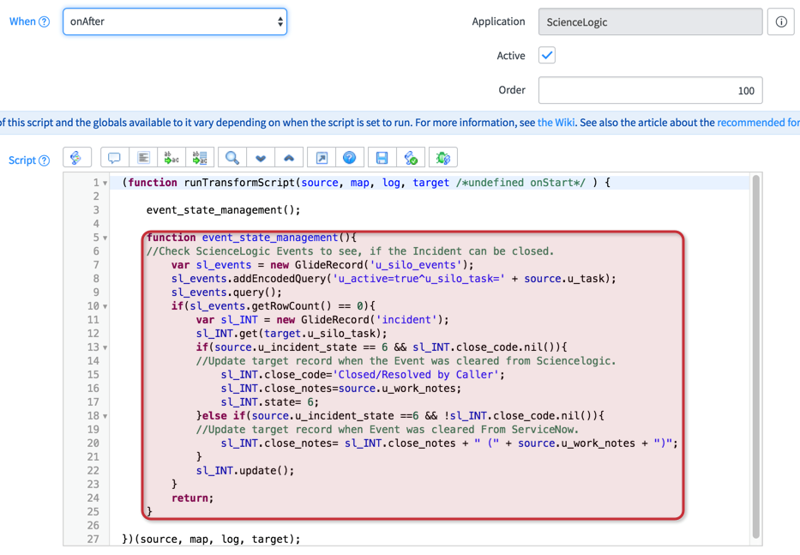This screenshot has width=800, height=555.
Task: Collapse code fold at line 10
Action: [105, 306]
